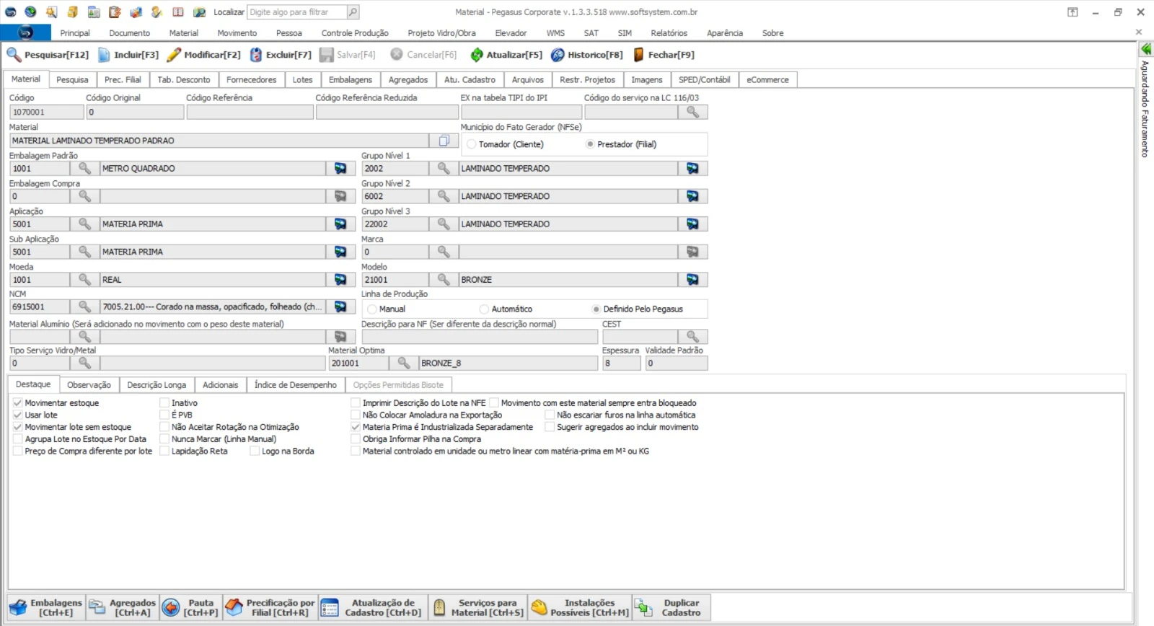Open the Relatórios menu
The height and width of the screenshot is (626, 1154).
[669, 33]
